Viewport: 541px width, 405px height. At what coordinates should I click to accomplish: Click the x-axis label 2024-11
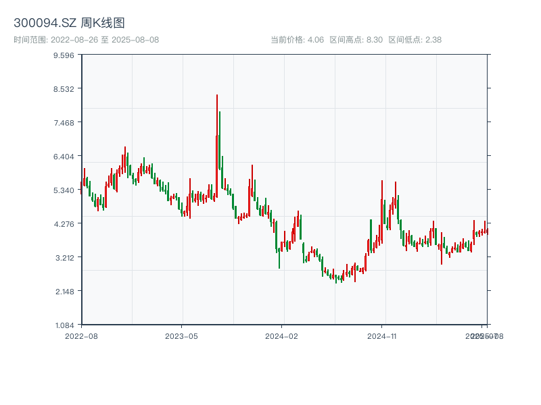381,336
